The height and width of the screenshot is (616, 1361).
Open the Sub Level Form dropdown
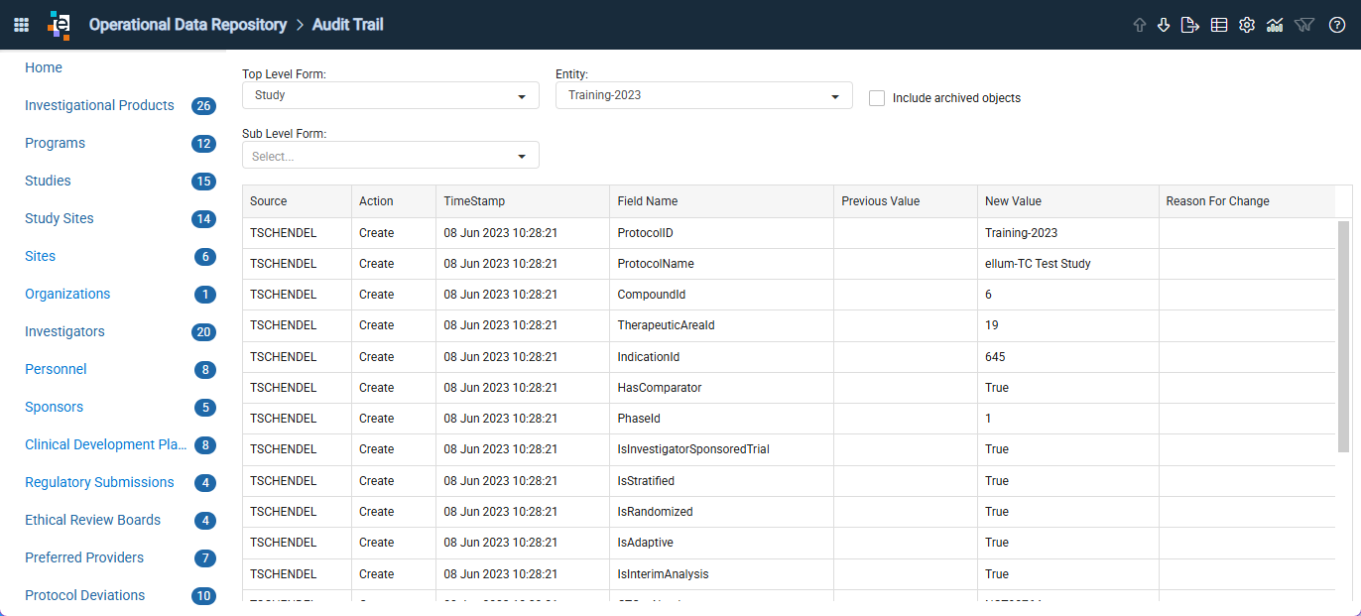391,155
